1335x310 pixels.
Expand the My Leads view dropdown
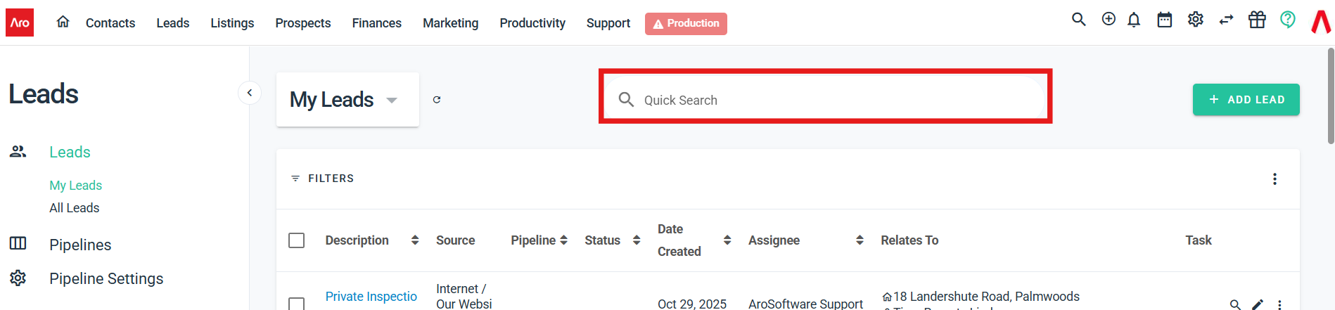click(392, 100)
